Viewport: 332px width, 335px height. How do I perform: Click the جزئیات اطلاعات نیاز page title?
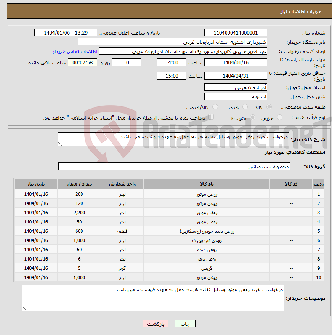[301, 11]
